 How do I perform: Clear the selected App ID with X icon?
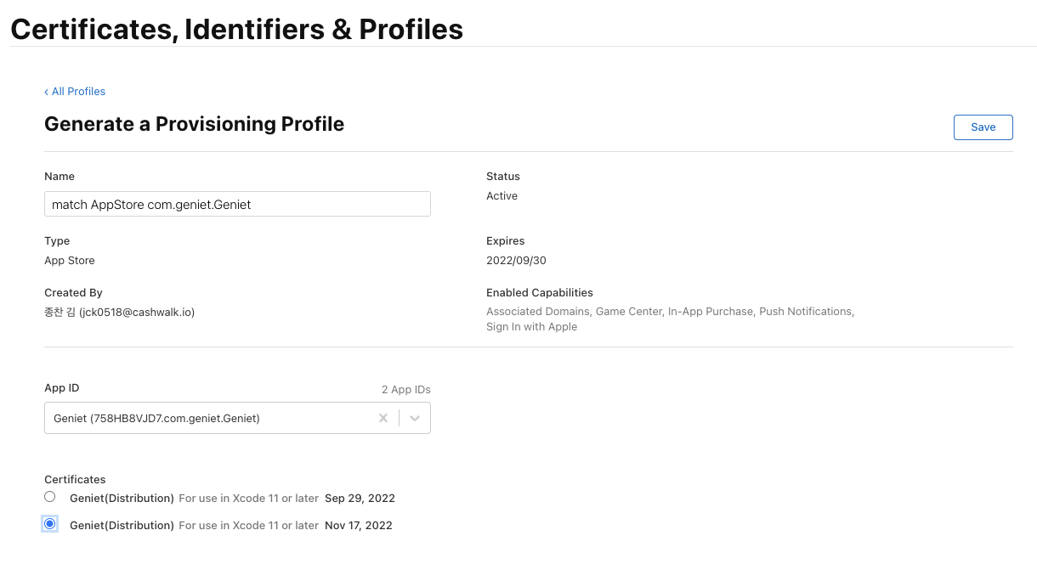383,418
